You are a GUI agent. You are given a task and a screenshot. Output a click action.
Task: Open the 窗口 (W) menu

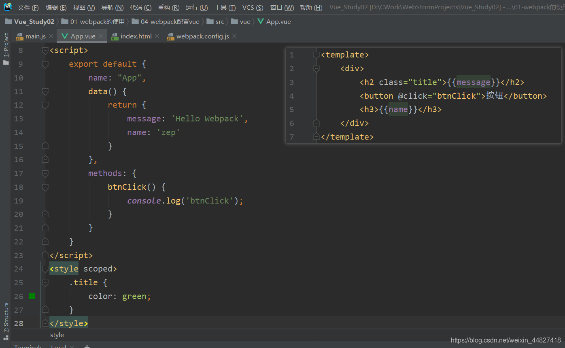[x=282, y=8]
